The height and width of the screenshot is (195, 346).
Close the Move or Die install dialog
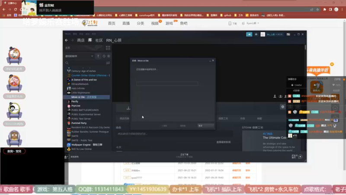213,60
